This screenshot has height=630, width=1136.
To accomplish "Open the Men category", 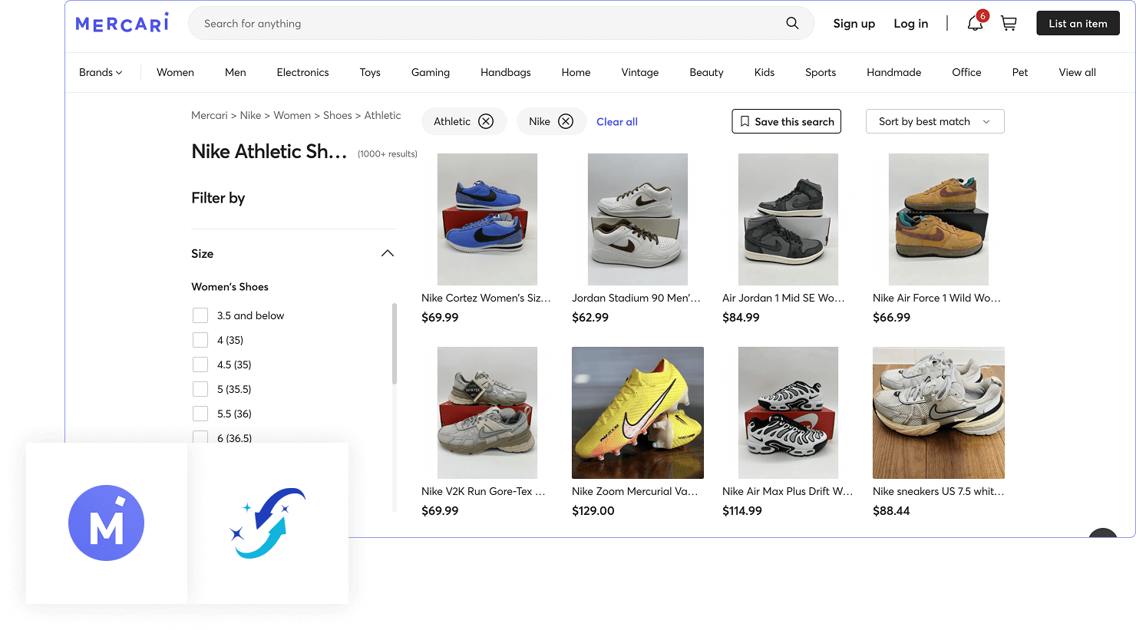I will pyautogui.click(x=236, y=72).
